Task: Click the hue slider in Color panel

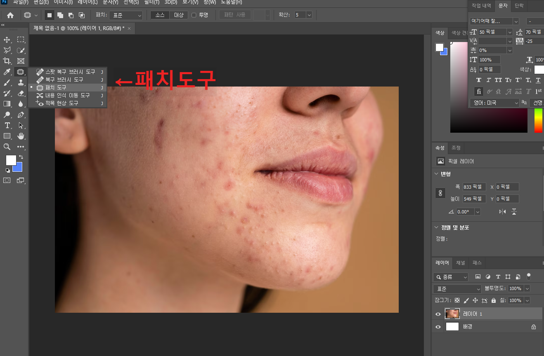Action: click(538, 120)
